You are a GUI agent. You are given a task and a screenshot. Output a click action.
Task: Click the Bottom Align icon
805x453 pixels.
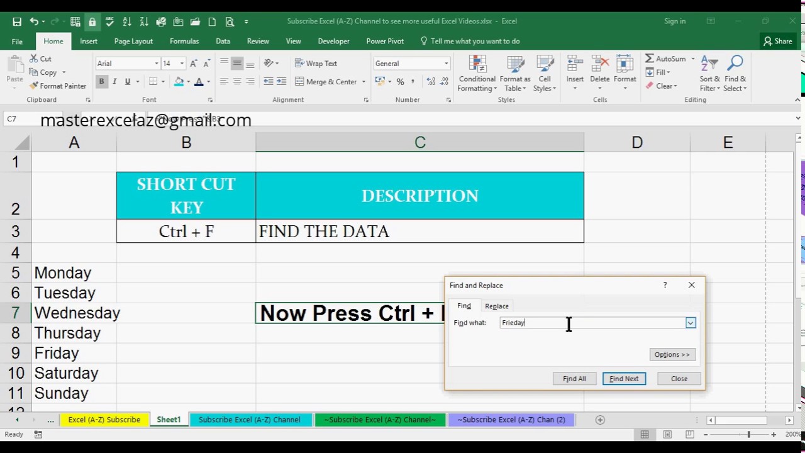point(250,64)
